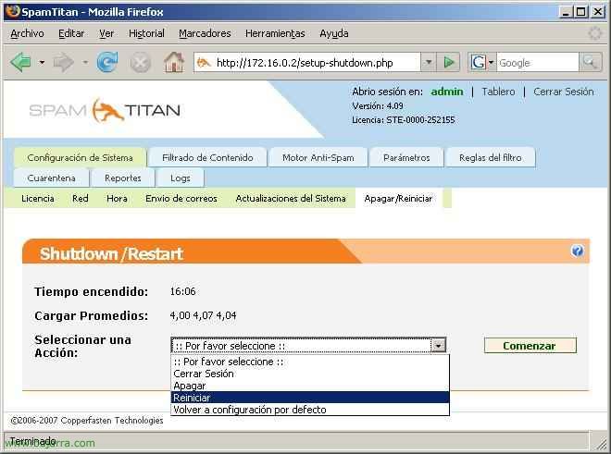Select the Reiniciar option in list
611x454 pixels.
(x=310, y=398)
